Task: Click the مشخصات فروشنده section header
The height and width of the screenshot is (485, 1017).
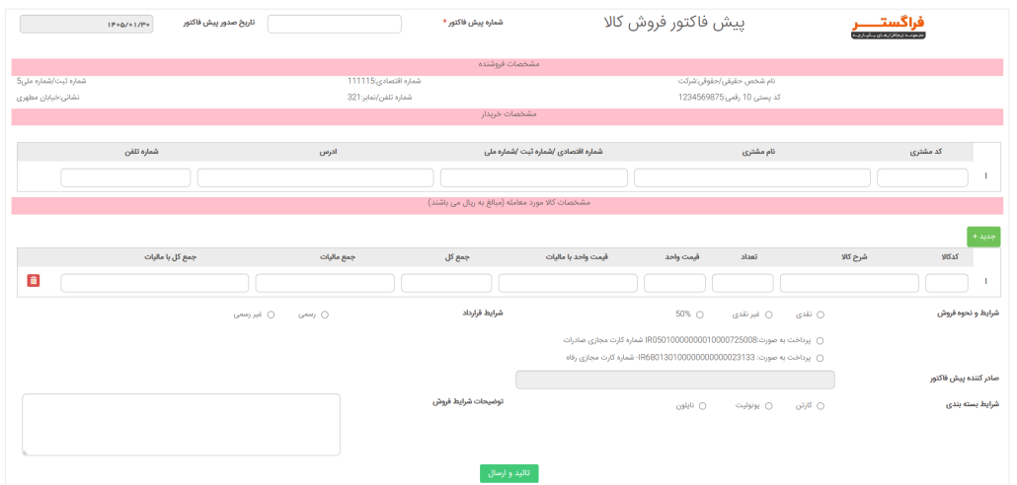Action: tap(508, 65)
